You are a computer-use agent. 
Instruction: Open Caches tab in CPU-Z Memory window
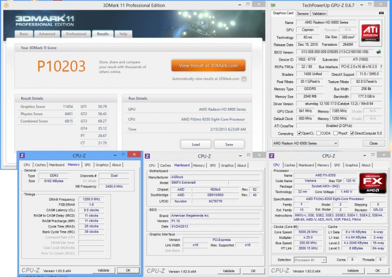pos(40,165)
